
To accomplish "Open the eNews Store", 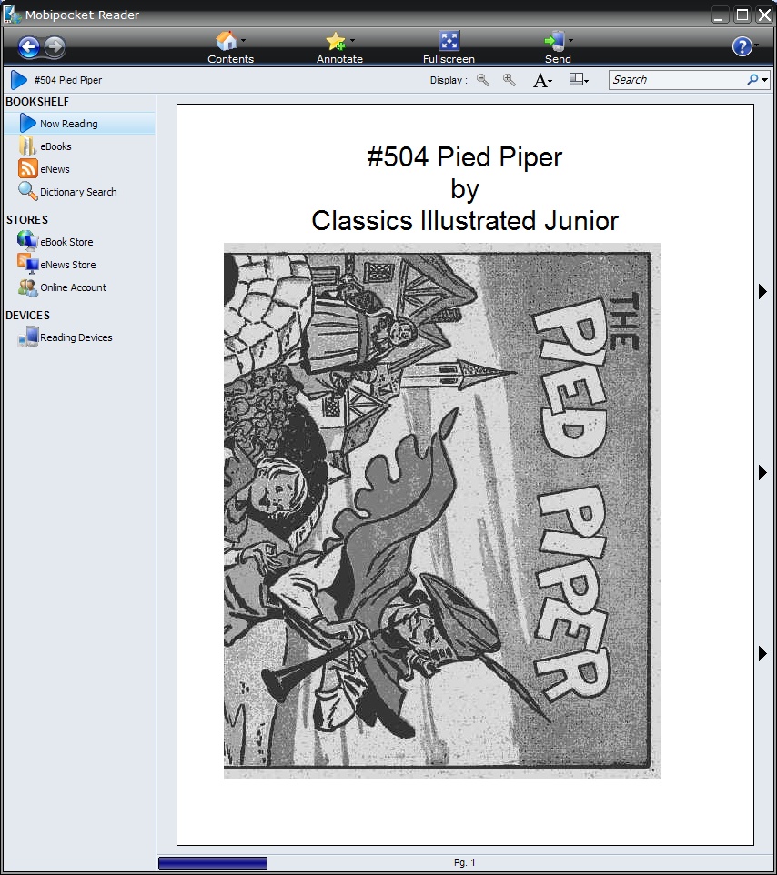I will click(68, 265).
